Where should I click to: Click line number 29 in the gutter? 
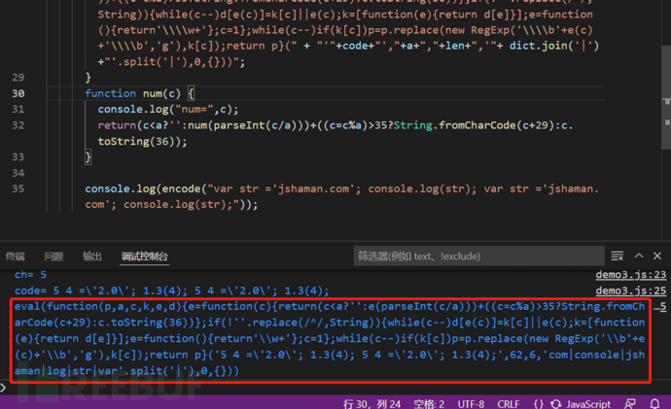18,78
